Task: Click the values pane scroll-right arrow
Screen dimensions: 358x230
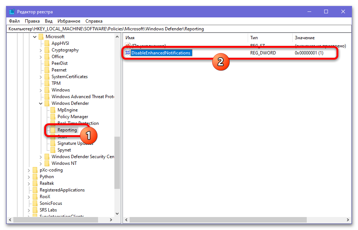Action: click(348, 220)
